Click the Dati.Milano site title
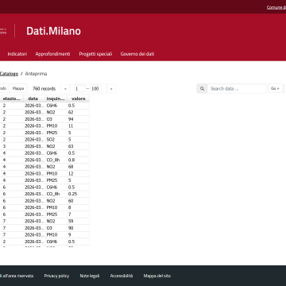 [53, 31]
